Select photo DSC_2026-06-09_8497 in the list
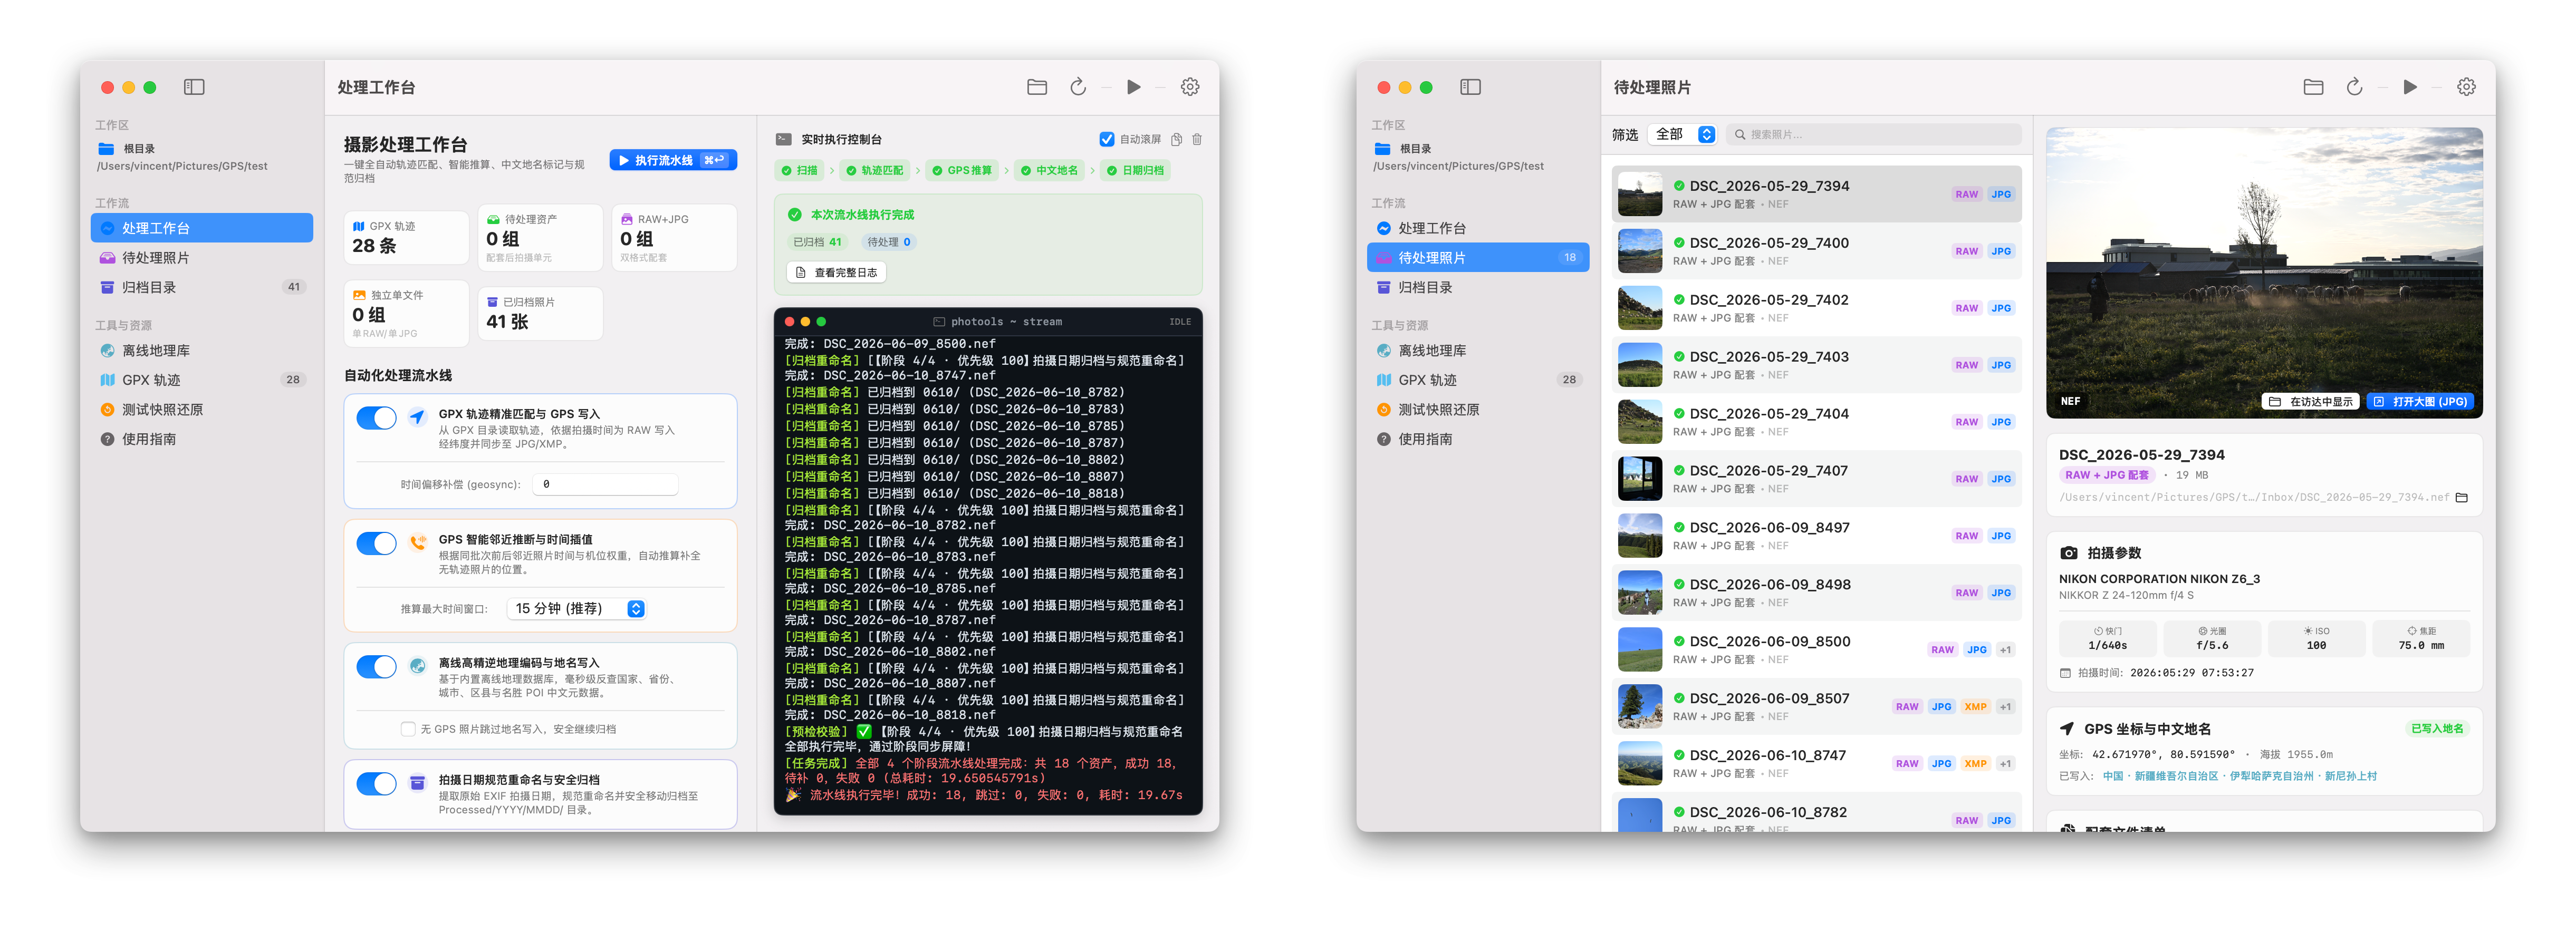The image size is (2576, 932). [1816, 536]
